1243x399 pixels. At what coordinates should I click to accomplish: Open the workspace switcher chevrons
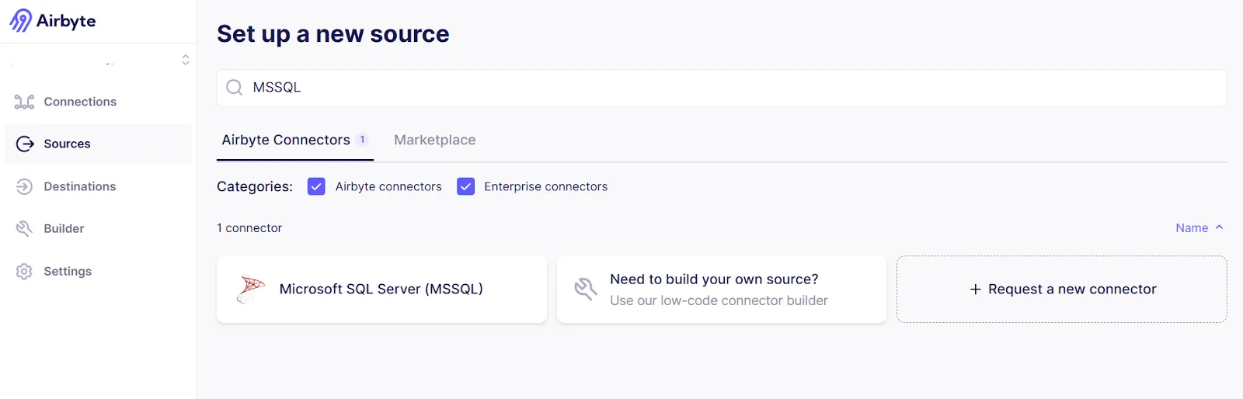tap(186, 60)
